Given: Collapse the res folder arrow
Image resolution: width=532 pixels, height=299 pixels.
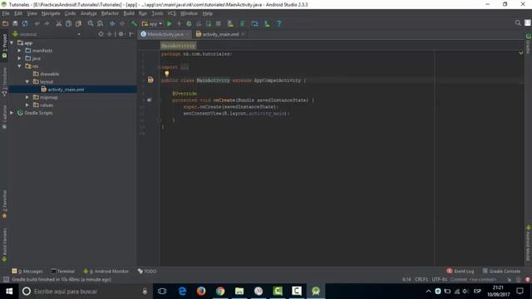Looking at the screenshot, I should [x=19, y=66].
